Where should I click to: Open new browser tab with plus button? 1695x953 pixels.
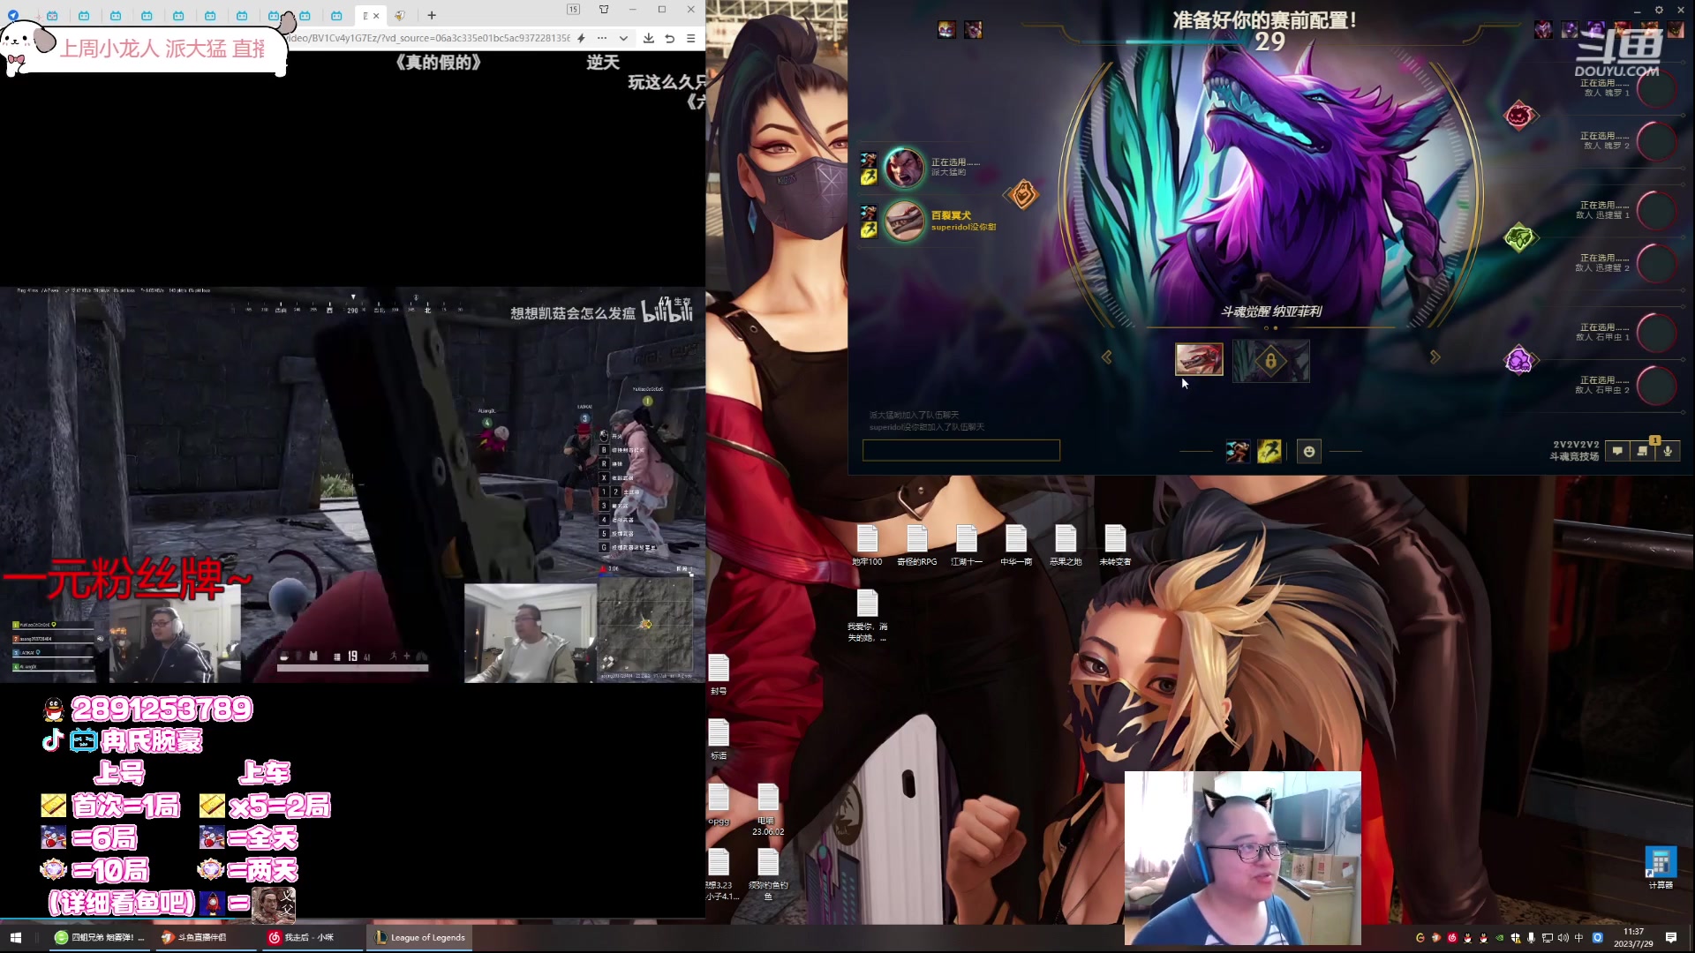[432, 15]
